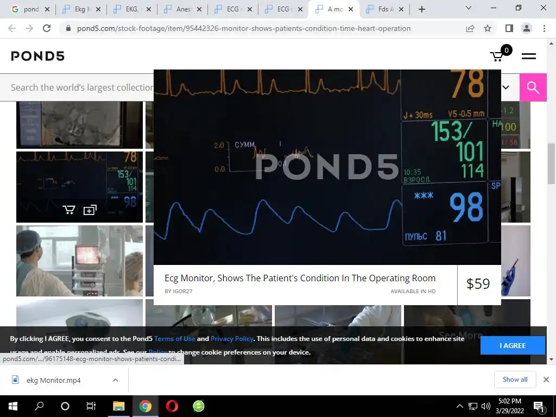This screenshot has height=417, width=556.
Task: Switch to the Anes tab
Action: [x=182, y=9]
